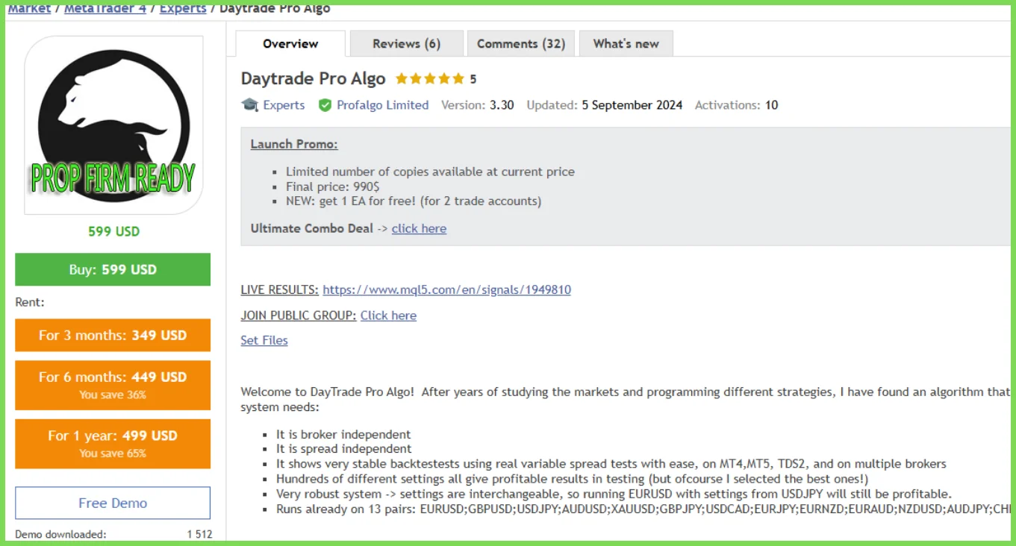Screen dimensions: 1016x546
Task: Click the version number 3.30
Action: coord(502,105)
